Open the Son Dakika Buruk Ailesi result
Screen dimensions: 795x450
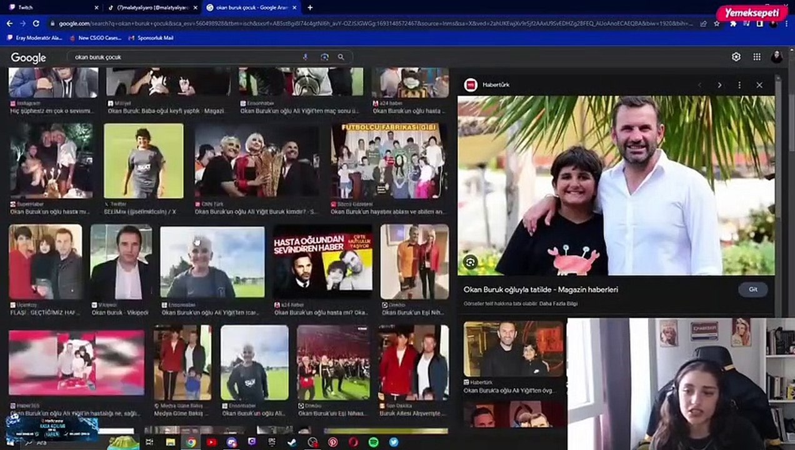pyautogui.click(x=412, y=362)
